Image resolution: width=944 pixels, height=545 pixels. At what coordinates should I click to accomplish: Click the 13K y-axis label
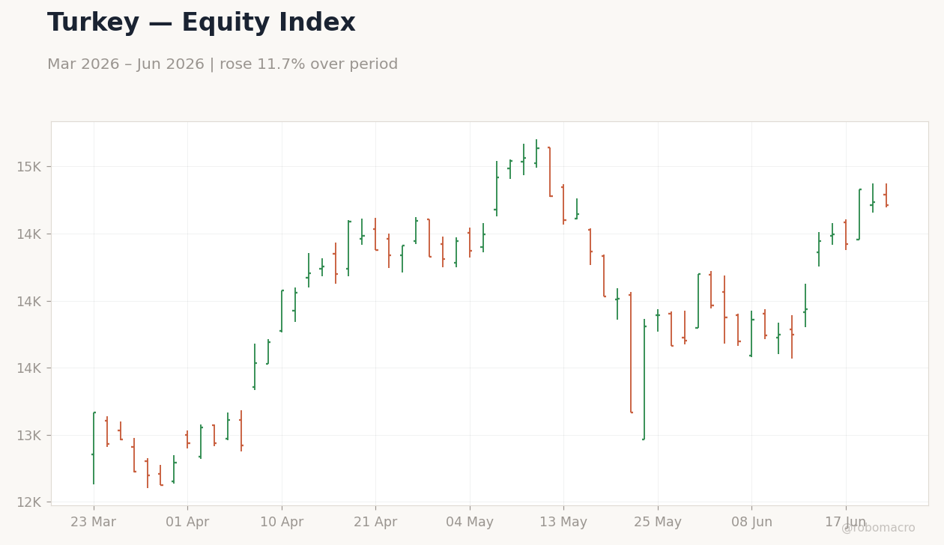pos(28,435)
